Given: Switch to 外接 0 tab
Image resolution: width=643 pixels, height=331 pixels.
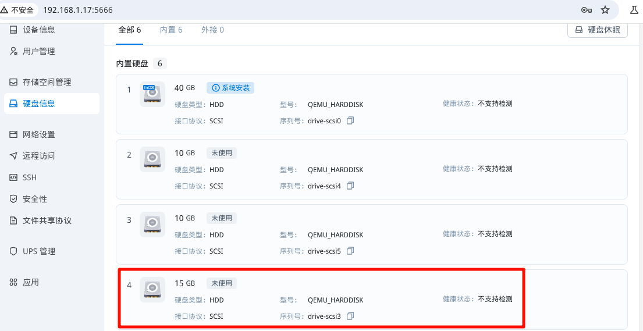Looking at the screenshot, I should pyautogui.click(x=212, y=30).
